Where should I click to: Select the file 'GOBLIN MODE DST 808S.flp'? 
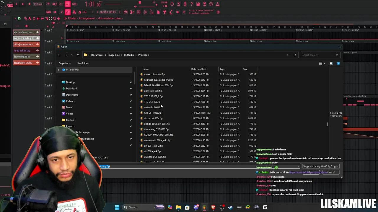158,135
